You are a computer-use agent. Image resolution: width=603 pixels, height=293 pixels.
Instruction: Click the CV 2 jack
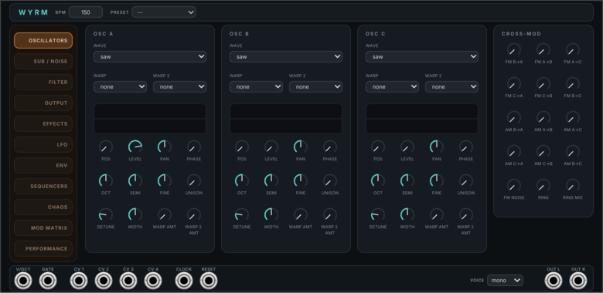[104, 281]
